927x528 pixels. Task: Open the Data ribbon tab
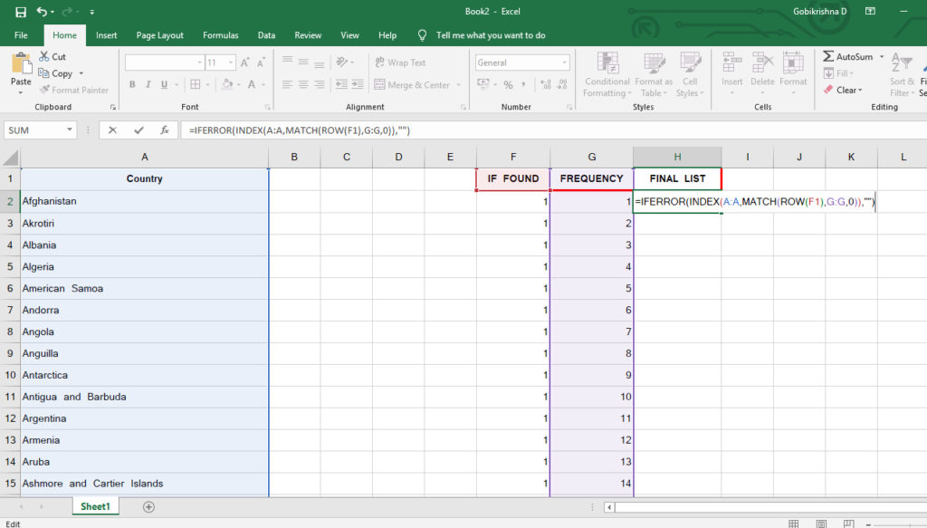point(266,34)
